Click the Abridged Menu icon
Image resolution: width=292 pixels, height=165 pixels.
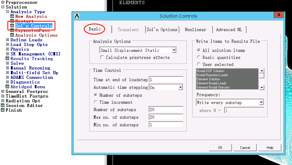coord(7,87)
